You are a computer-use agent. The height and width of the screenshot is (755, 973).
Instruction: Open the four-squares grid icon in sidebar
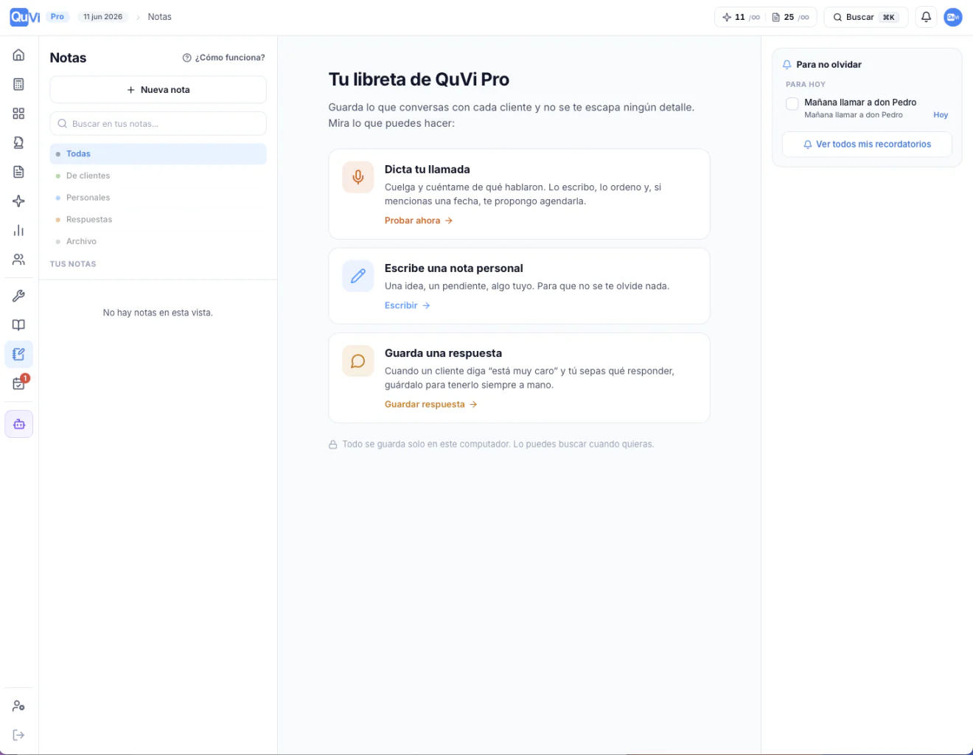[19, 114]
